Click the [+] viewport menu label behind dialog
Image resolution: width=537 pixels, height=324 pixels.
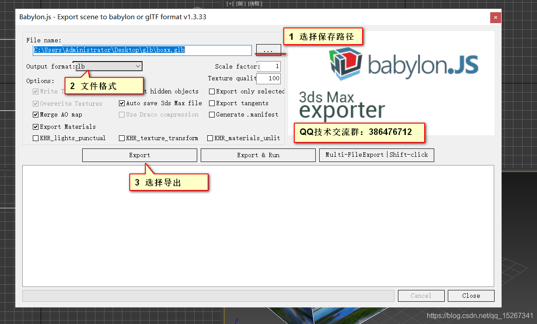click(x=230, y=3)
